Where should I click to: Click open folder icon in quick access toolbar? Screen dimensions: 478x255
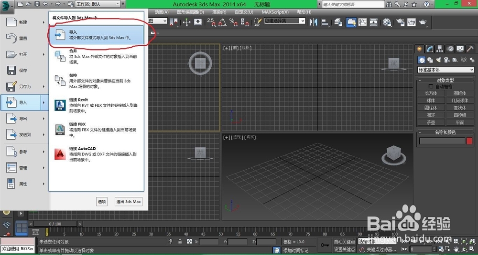[x=28, y=4]
